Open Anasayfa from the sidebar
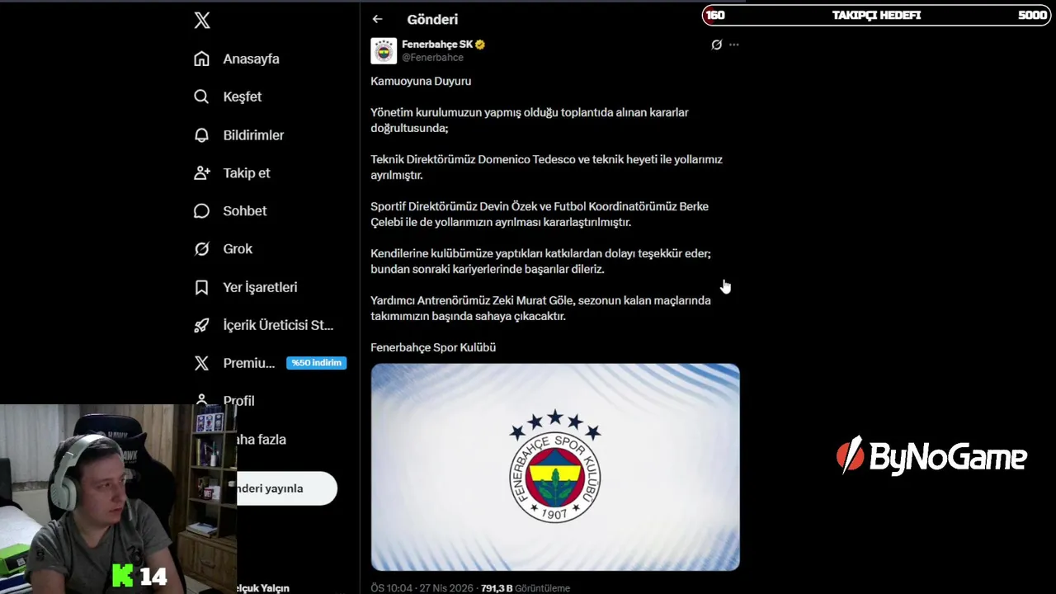1056x594 pixels. 251,59
